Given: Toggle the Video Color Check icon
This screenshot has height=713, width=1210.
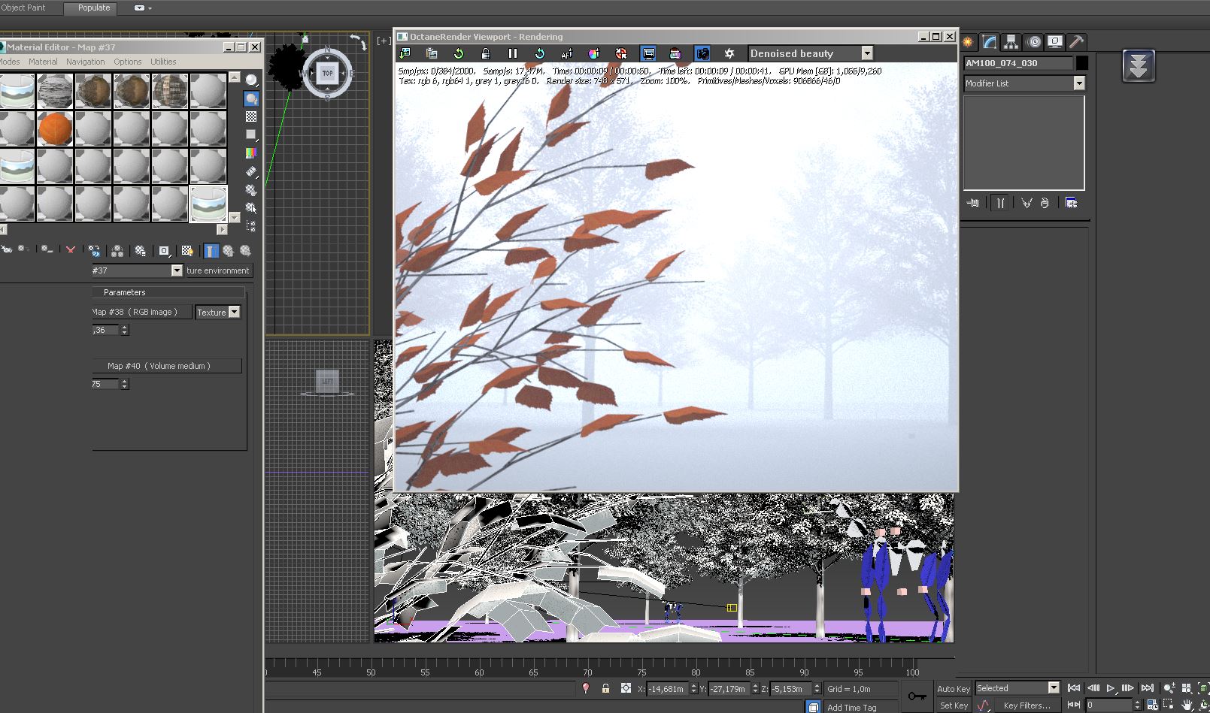Looking at the screenshot, I should 251,153.
